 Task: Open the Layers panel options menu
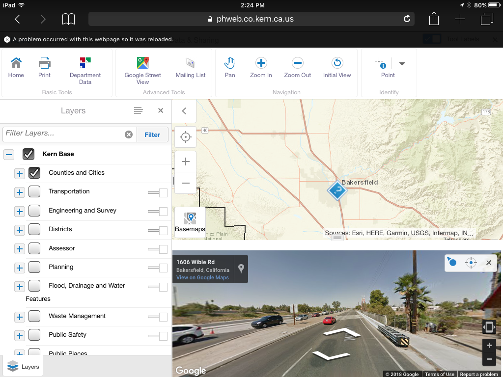(138, 110)
